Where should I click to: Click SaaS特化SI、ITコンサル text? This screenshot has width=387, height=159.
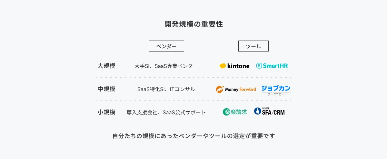pyautogui.click(x=166, y=89)
